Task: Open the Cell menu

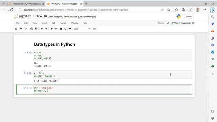Action: [53, 23]
